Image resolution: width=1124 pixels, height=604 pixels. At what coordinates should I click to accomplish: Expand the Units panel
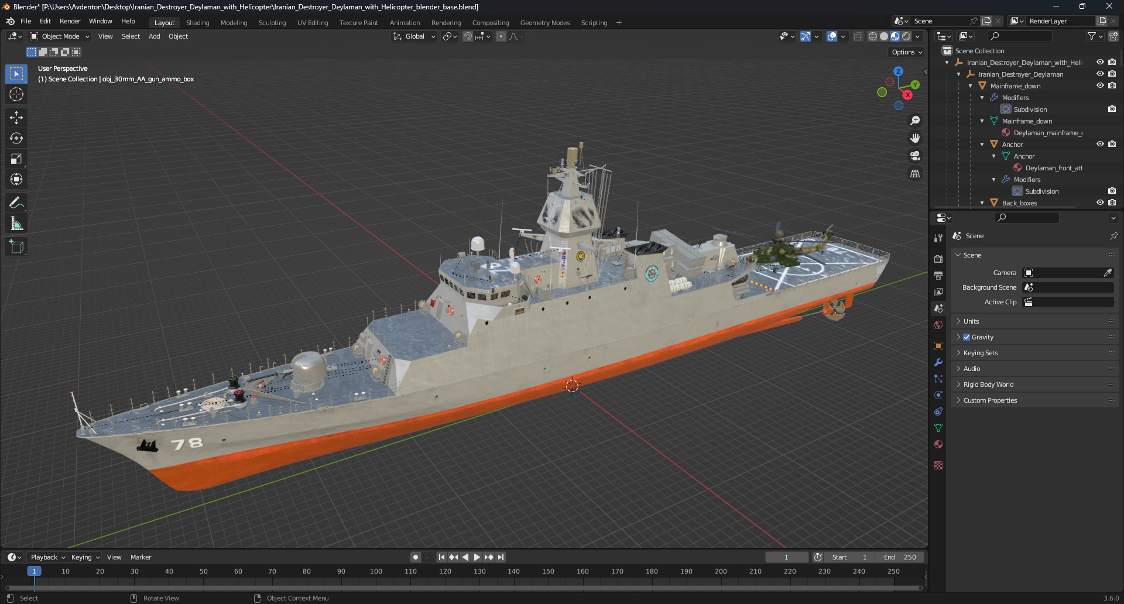click(x=1034, y=321)
